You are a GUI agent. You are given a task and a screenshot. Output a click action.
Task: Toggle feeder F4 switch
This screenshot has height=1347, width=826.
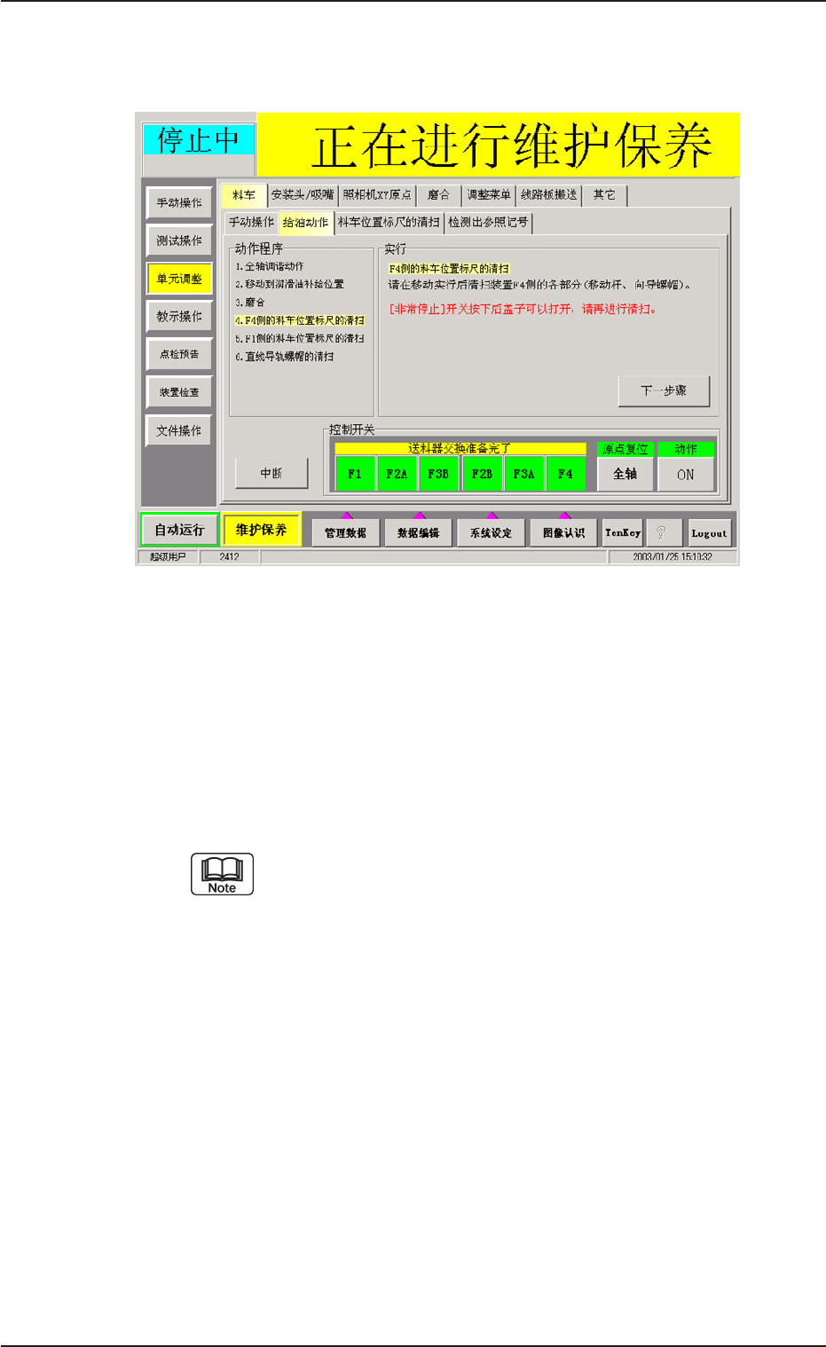(x=565, y=474)
